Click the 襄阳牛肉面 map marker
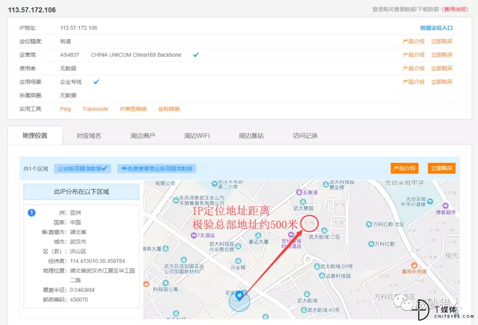Image resolution: width=478 pixels, height=325 pixels. pyautogui.click(x=414, y=265)
